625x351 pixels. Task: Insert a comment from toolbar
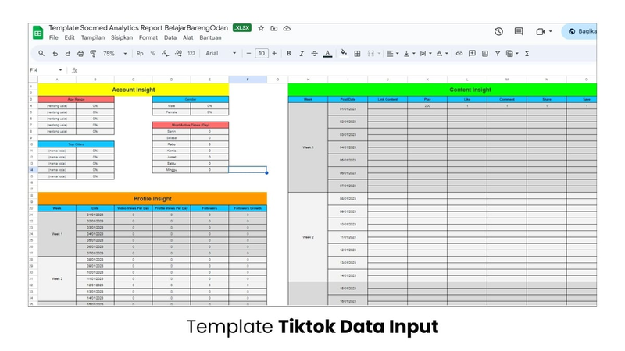(x=472, y=53)
